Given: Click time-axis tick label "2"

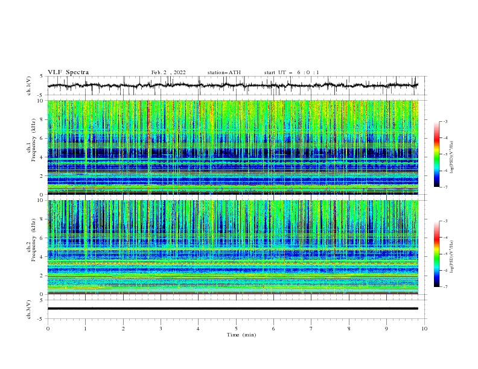Looking at the screenshot, I should 123,329.
